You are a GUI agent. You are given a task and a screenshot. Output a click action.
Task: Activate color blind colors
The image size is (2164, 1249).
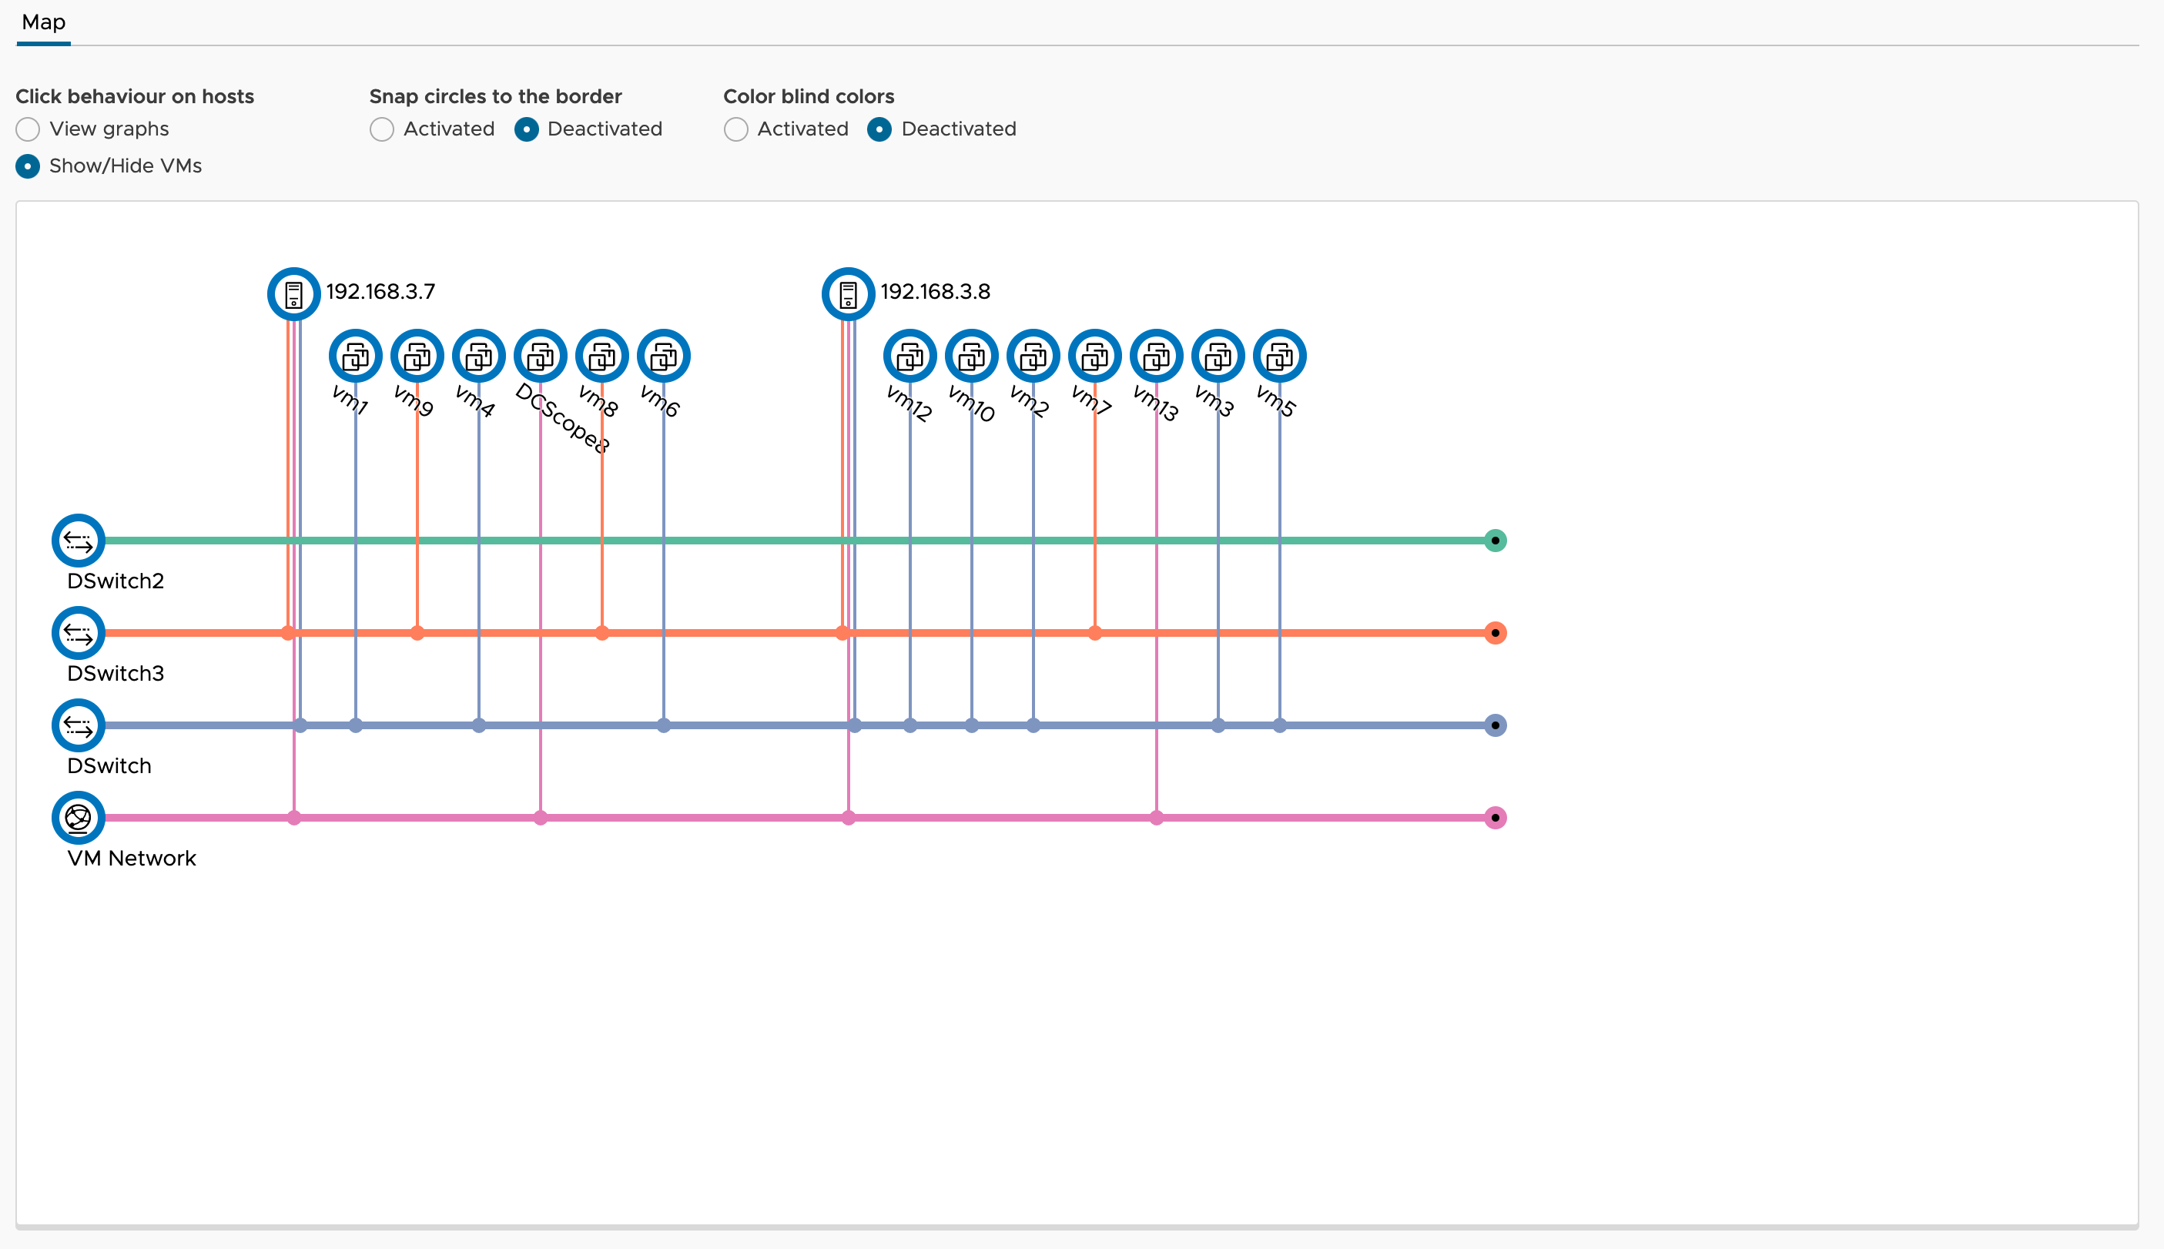(x=736, y=129)
